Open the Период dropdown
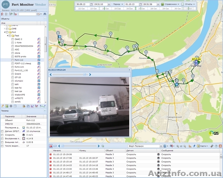Screen dimensions: 223x178 [x=118, y=4]
